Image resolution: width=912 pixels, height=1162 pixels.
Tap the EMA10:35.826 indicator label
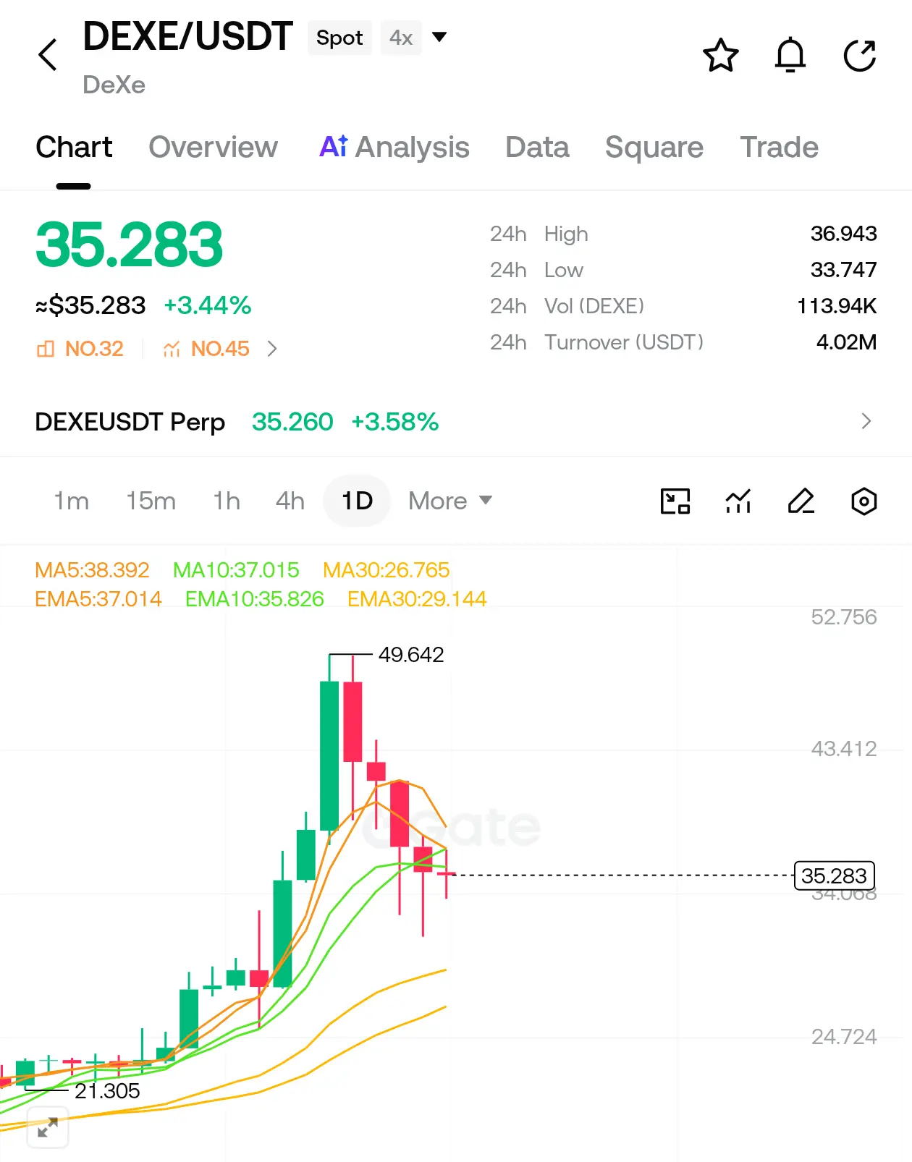[255, 599]
